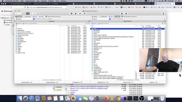Go back with the toolbar back arrow
The image size is (182, 102).
coord(16,14)
